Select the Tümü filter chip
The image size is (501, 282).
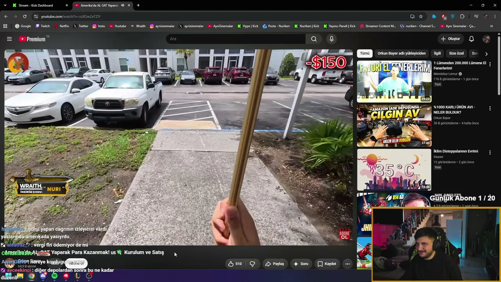coord(365,53)
